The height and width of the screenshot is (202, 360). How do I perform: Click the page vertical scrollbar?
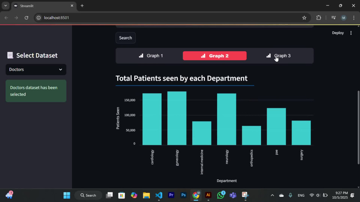[359, 127]
